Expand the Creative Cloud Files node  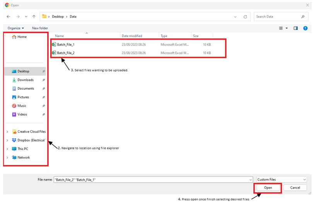coord(7,132)
